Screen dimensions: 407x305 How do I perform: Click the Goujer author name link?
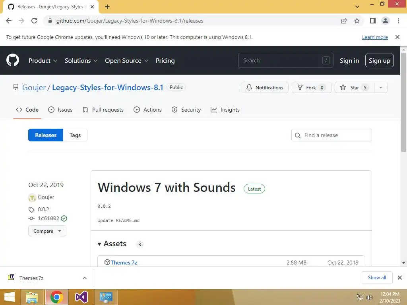[x=46, y=197]
